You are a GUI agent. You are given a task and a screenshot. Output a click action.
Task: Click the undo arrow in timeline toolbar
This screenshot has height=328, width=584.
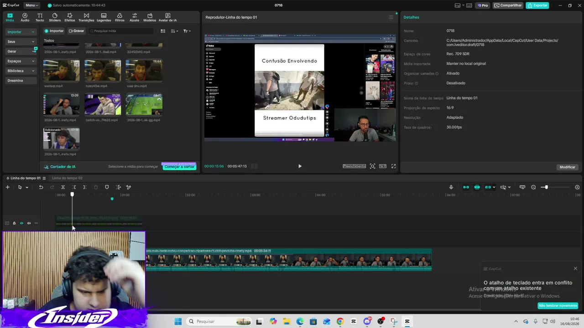point(41,187)
